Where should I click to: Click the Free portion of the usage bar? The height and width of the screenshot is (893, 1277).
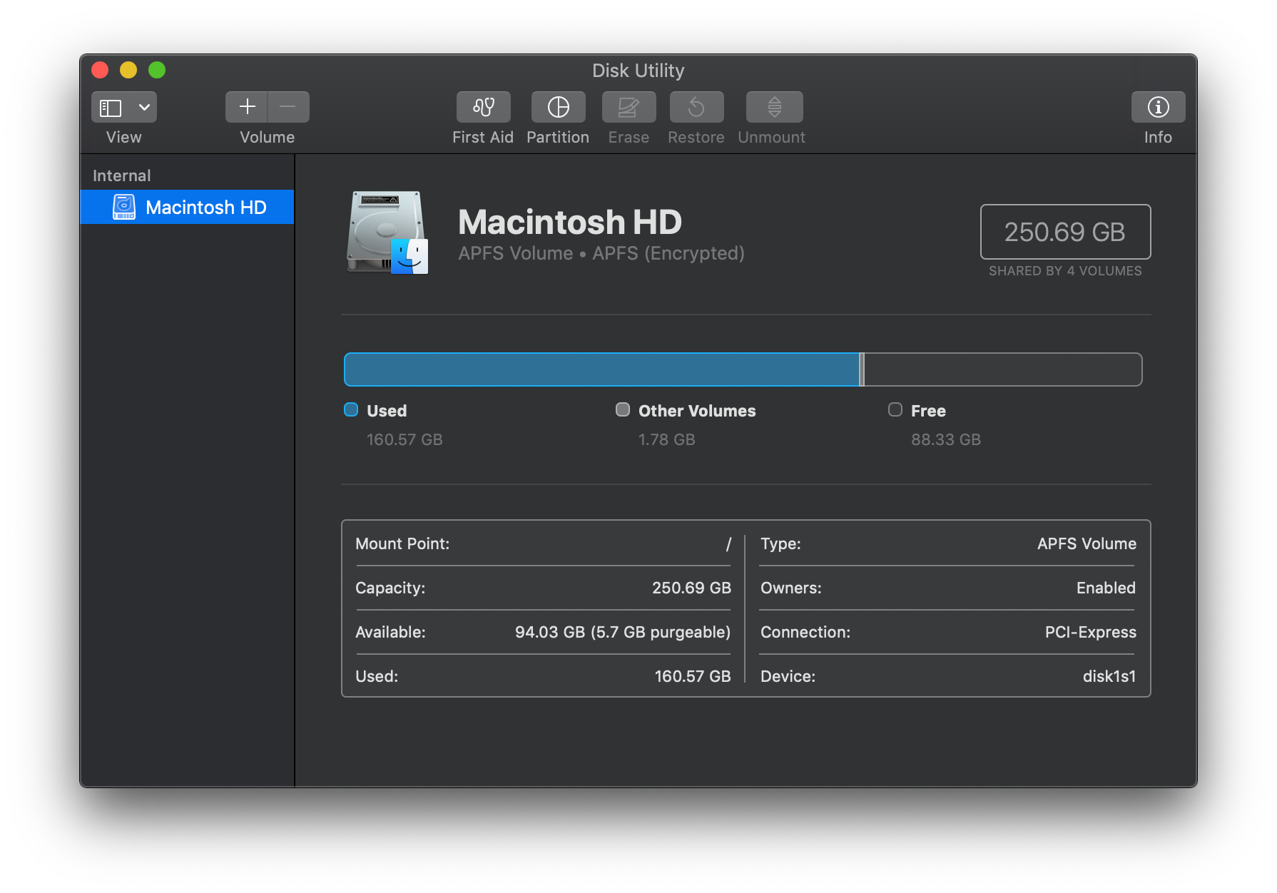(1003, 369)
